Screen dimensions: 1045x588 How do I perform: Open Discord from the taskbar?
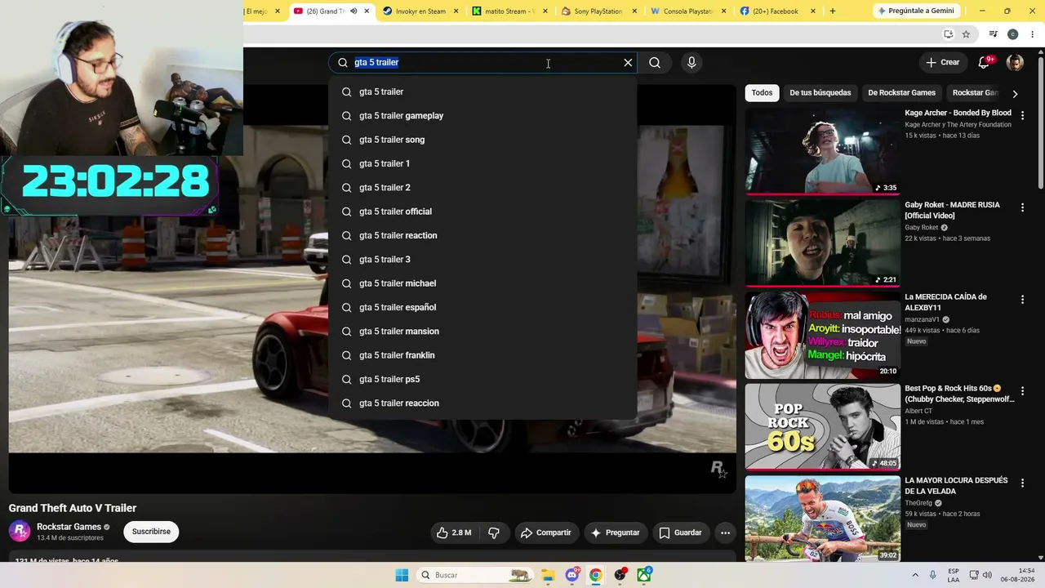tap(572, 575)
